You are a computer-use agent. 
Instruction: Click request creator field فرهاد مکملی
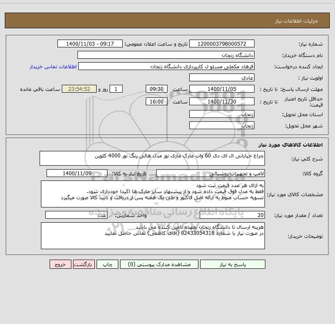coord(166,66)
